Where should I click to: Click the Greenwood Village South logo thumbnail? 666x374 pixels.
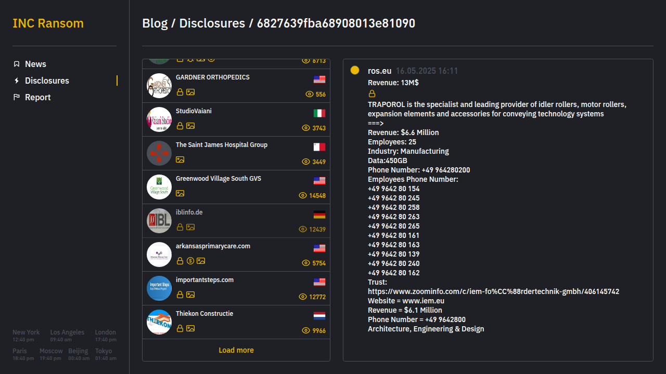159,187
